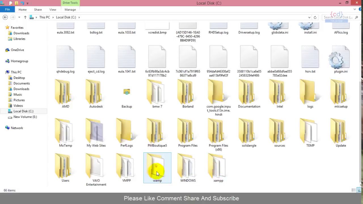363x204 pixels.
Task: Open the PMBoutique5 folder
Action: (157, 133)
